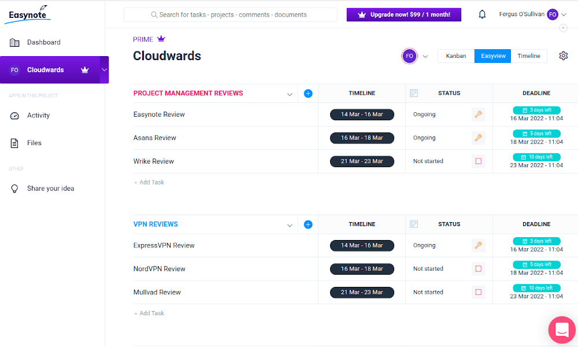Click the FO project member avatar

(409, 56)
